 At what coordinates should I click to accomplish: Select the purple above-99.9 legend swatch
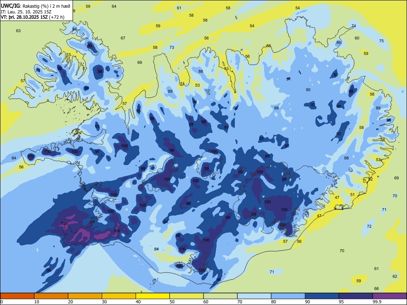pos(389,296)
